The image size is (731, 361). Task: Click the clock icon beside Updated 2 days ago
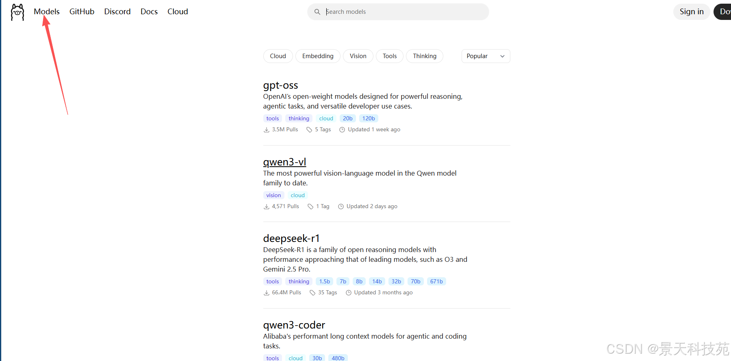point(341,207)
